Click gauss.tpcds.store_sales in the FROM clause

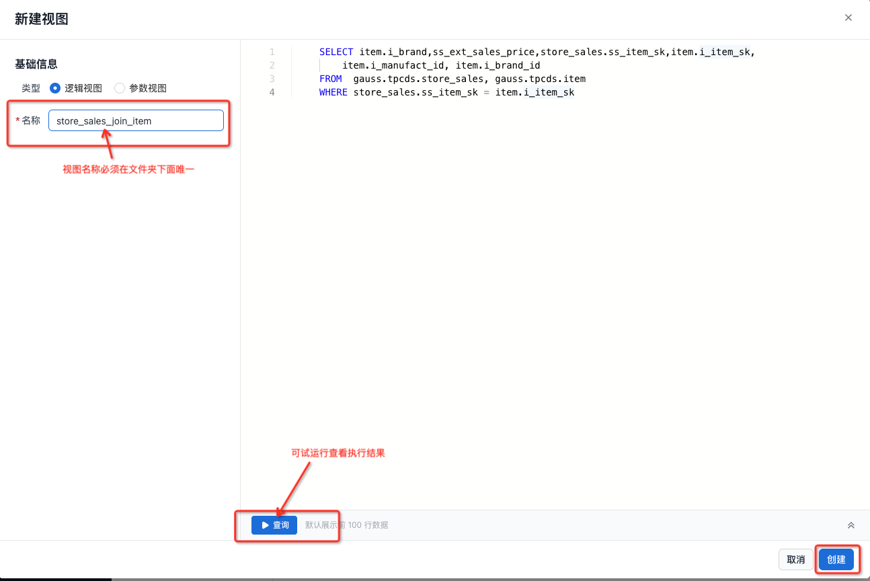click(418, 79)
